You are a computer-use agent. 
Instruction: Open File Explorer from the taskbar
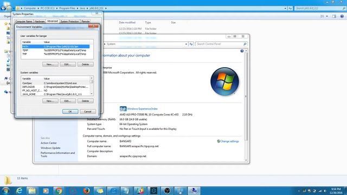coord(32,191)
